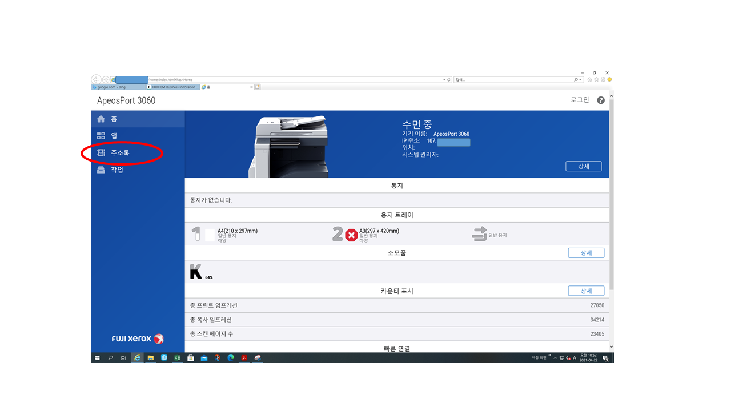Click the counter value 27050
Viewport: 731px width, 411px height.
coord(597,305)
